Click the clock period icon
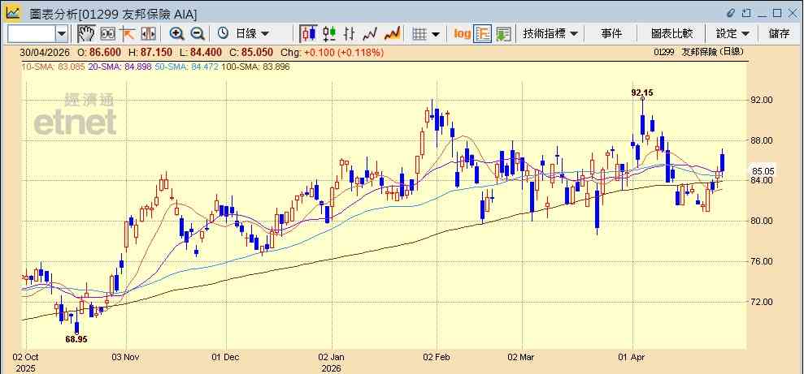 [223, 34]
